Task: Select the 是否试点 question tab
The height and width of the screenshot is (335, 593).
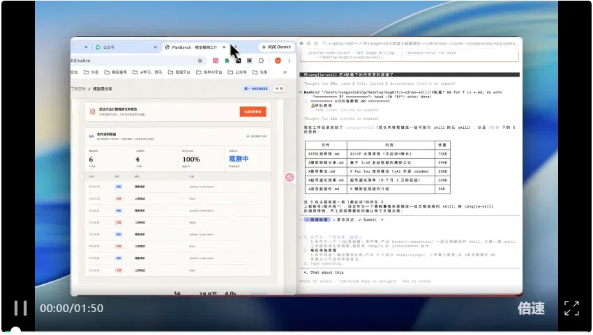Action: pyautogui.click(x=343, y=219)
